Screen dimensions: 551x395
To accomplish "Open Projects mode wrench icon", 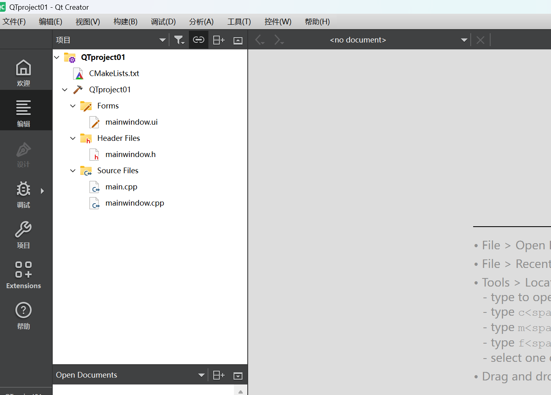I will pos(24,229).
